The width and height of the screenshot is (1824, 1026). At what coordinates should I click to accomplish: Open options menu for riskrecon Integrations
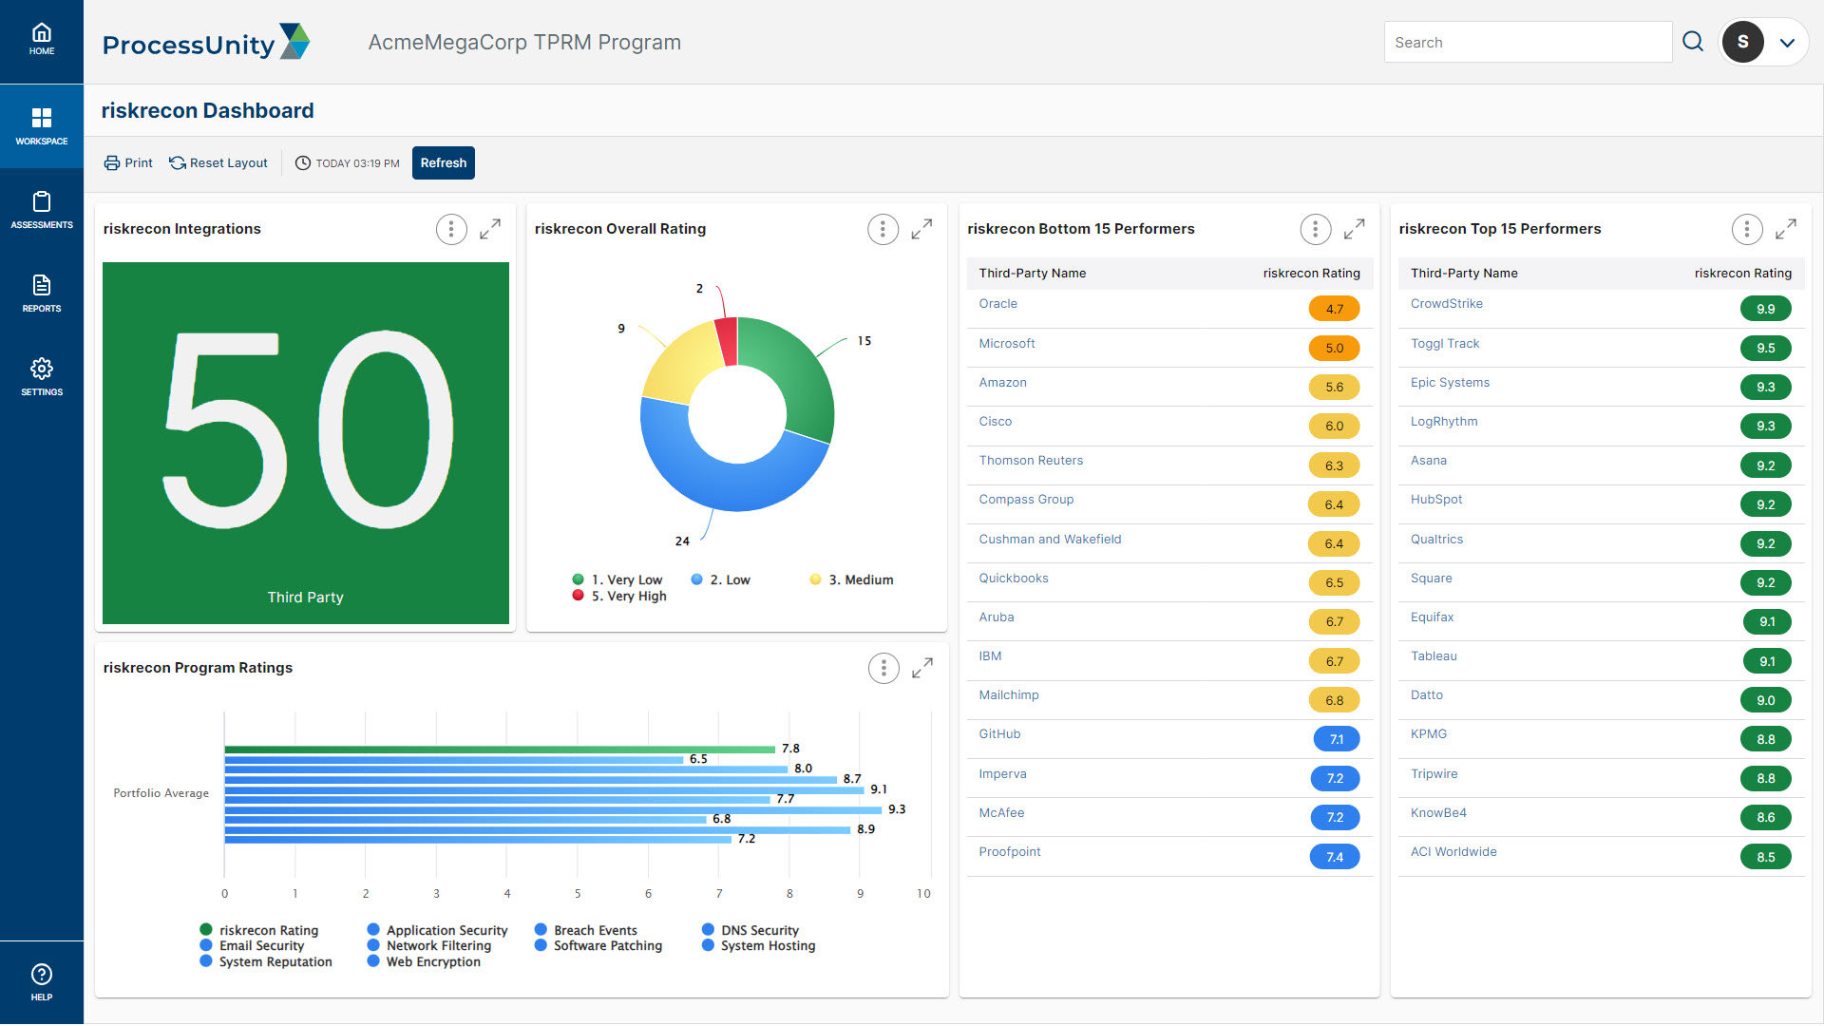[x=451, y=229]
